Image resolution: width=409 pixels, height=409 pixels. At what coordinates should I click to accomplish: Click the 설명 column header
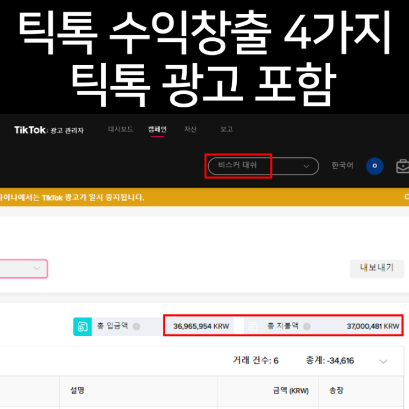tap(77, 390)
